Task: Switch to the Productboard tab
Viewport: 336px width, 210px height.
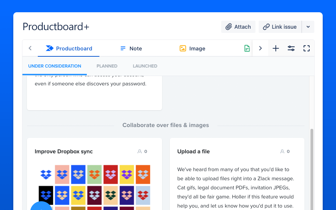Action: 69,48
